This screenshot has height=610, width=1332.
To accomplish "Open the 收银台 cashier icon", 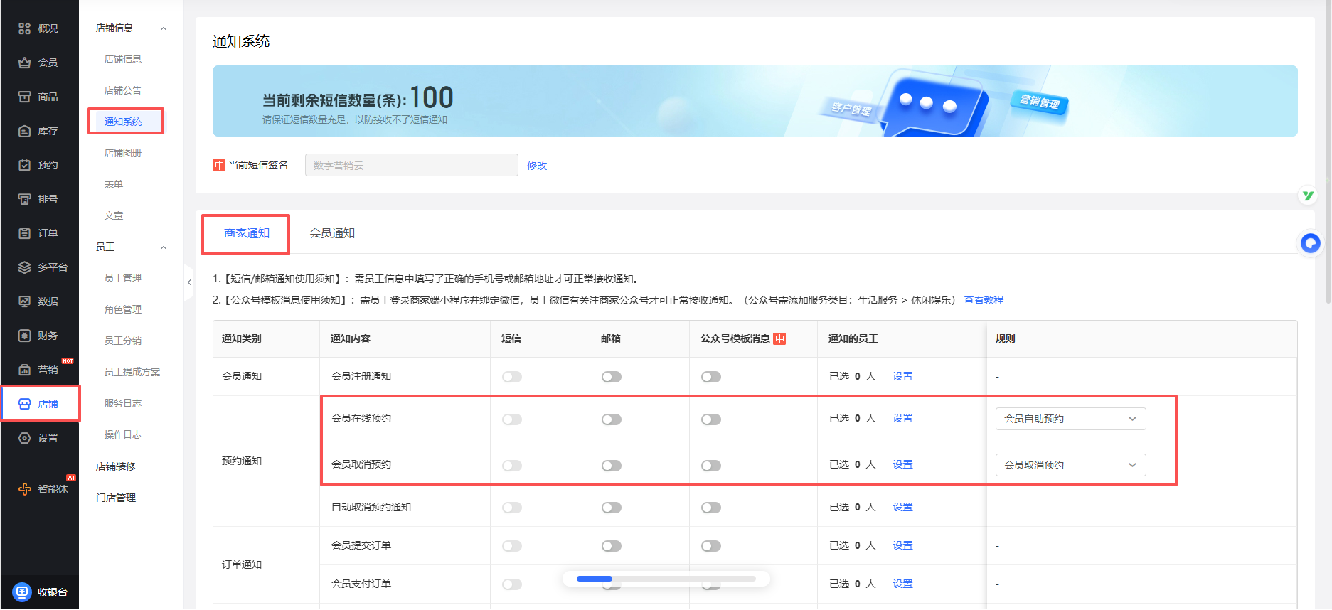I will (x=23, y=592).
